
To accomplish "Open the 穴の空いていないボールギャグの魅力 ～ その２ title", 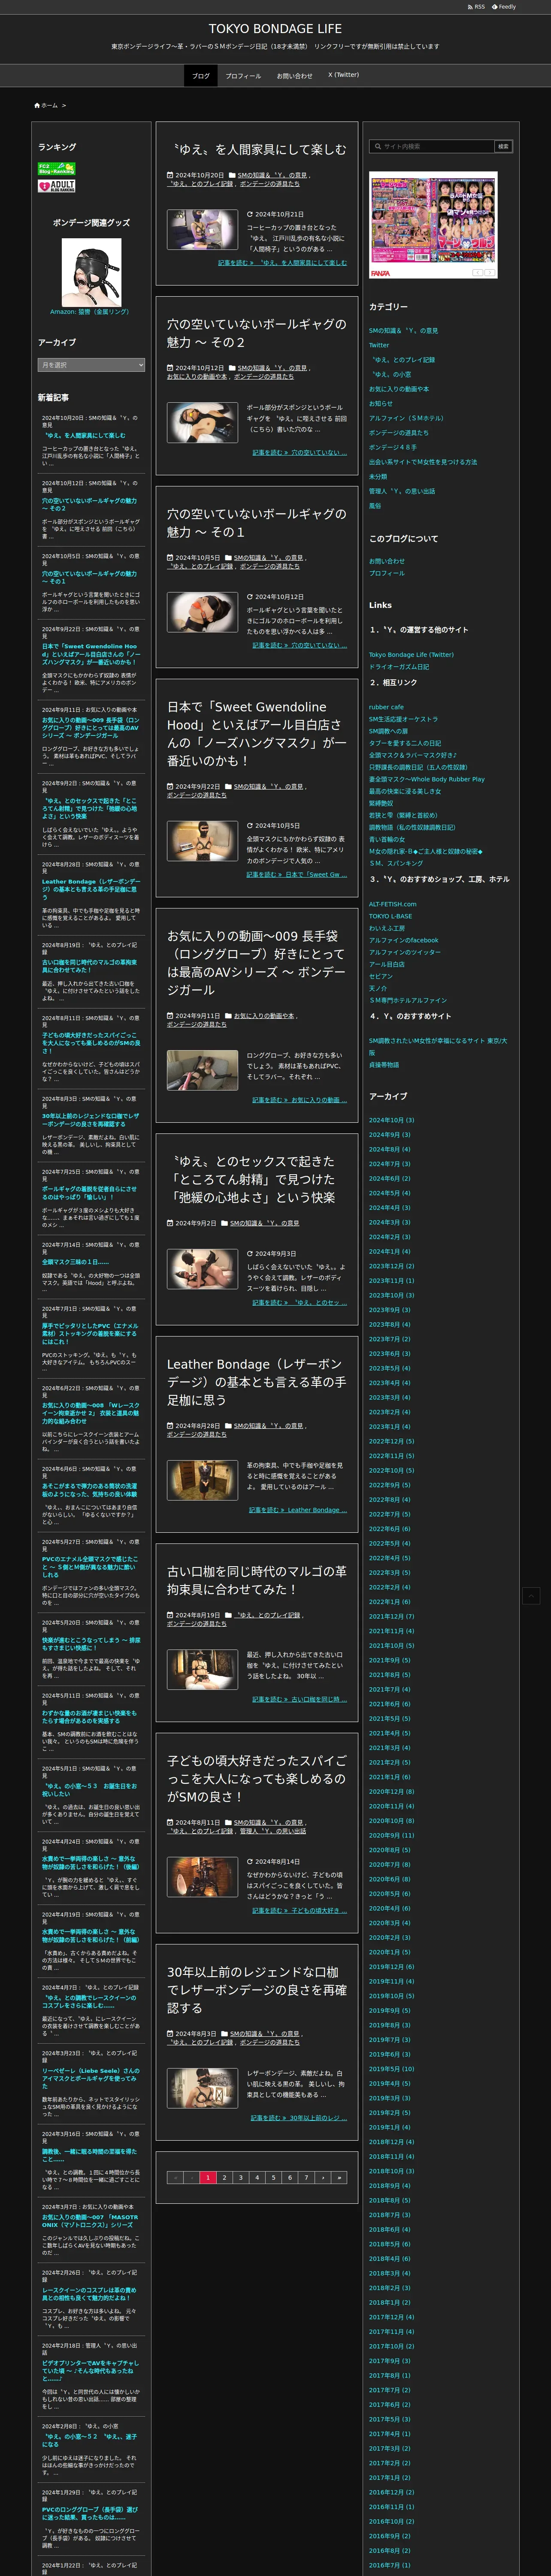I will (x=257, y=333).
